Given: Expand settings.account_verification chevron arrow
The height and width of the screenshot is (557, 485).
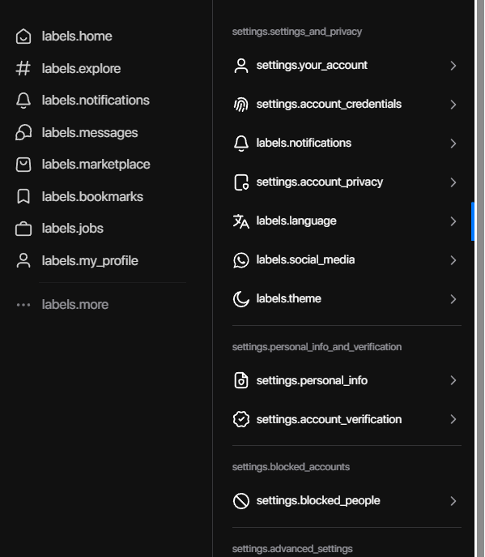Looking at the screenshot, I should [x=453, y=419].
